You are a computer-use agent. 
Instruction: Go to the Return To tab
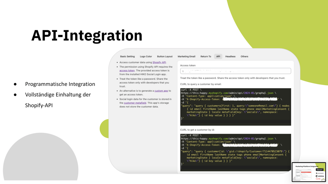tap(206, 56)
